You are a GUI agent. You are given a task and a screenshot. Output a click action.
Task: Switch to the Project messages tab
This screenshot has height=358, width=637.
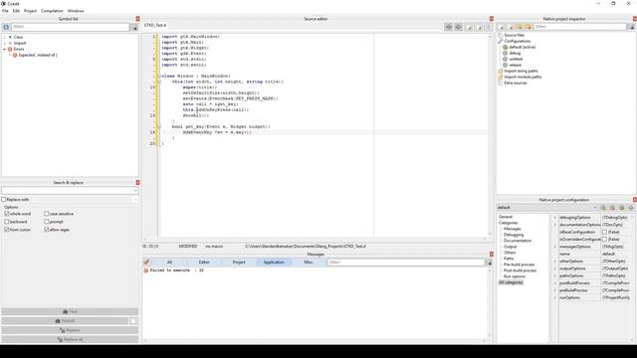[239, 263]
